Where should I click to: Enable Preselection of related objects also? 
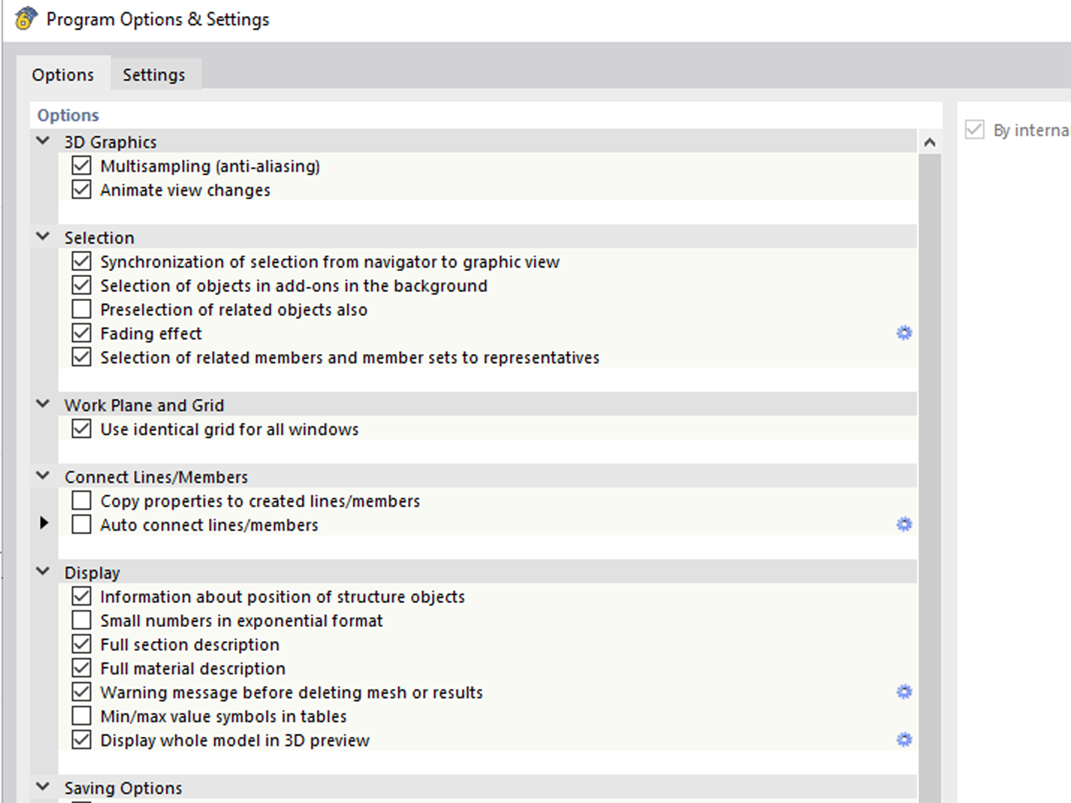pos(81,309)
